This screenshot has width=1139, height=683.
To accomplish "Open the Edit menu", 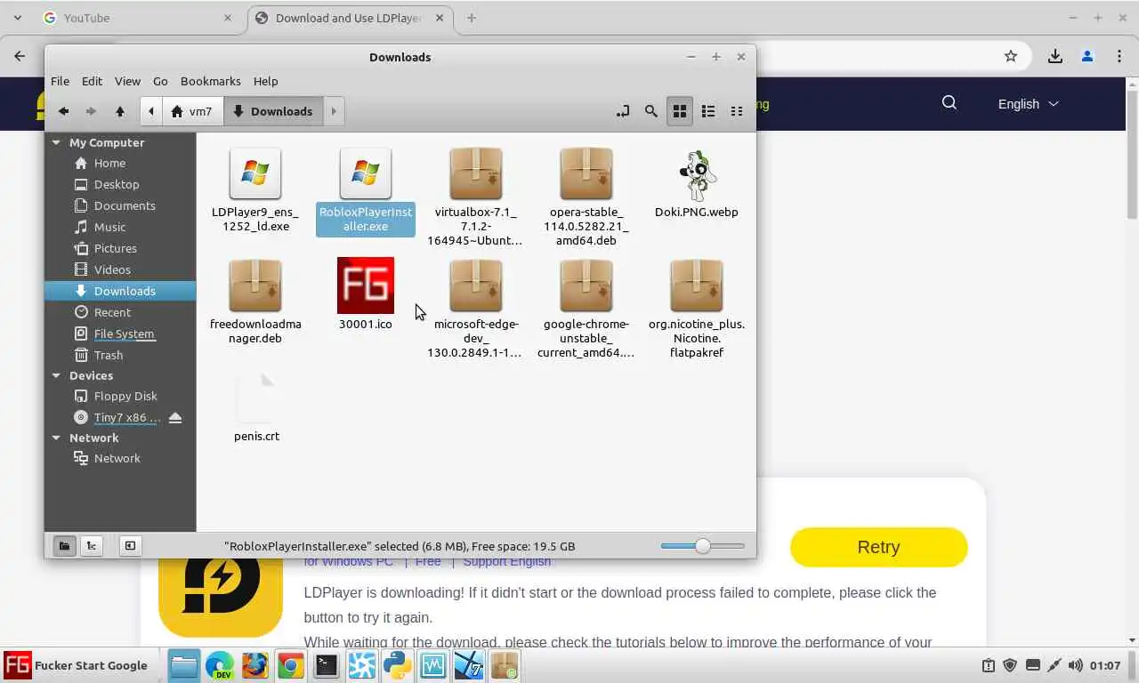I will [x=93, y=81].
